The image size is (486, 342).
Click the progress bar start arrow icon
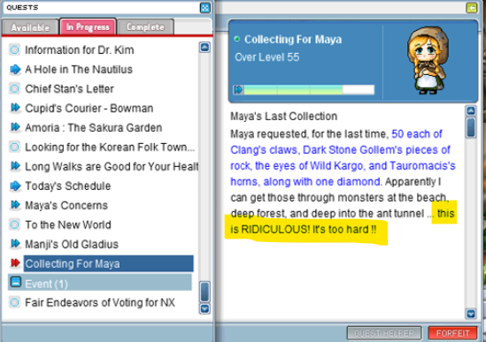[238, 90]
